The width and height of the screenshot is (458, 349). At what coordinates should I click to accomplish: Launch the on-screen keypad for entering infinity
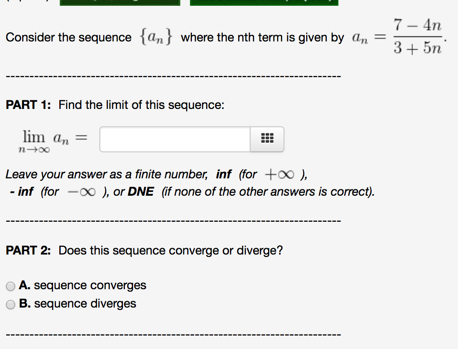(267, 139)
